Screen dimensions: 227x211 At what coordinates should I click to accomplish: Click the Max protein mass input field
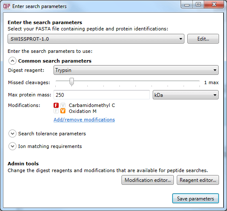[102, 95]
